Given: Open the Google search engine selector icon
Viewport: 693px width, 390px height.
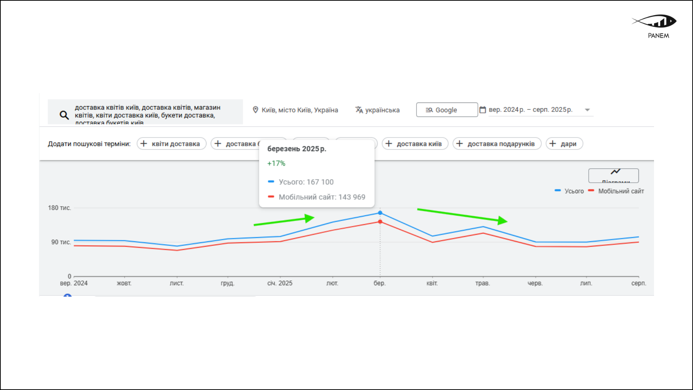Looking at the screenshot, I should (x=429, y=110).
